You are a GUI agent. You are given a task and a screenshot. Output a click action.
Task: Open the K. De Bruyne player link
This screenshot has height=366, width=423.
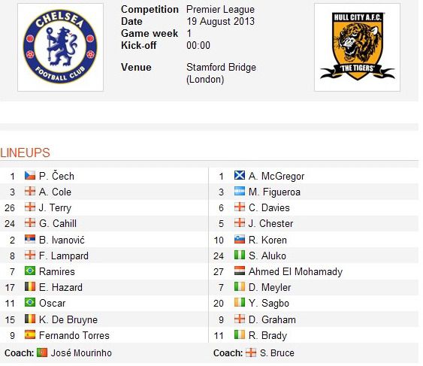(68, 319)
